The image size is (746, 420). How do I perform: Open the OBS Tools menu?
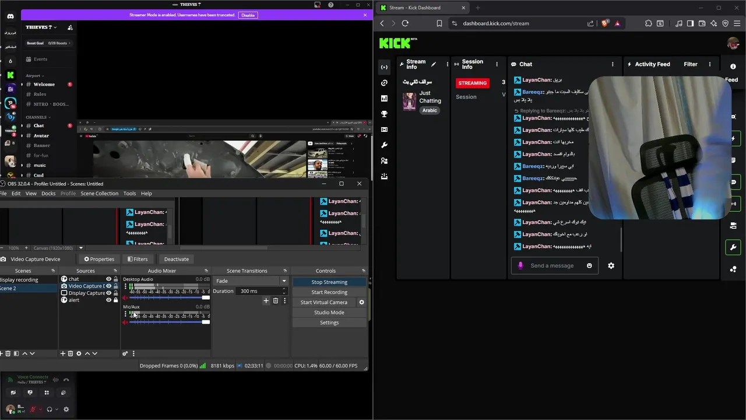(x=129, y=194)
